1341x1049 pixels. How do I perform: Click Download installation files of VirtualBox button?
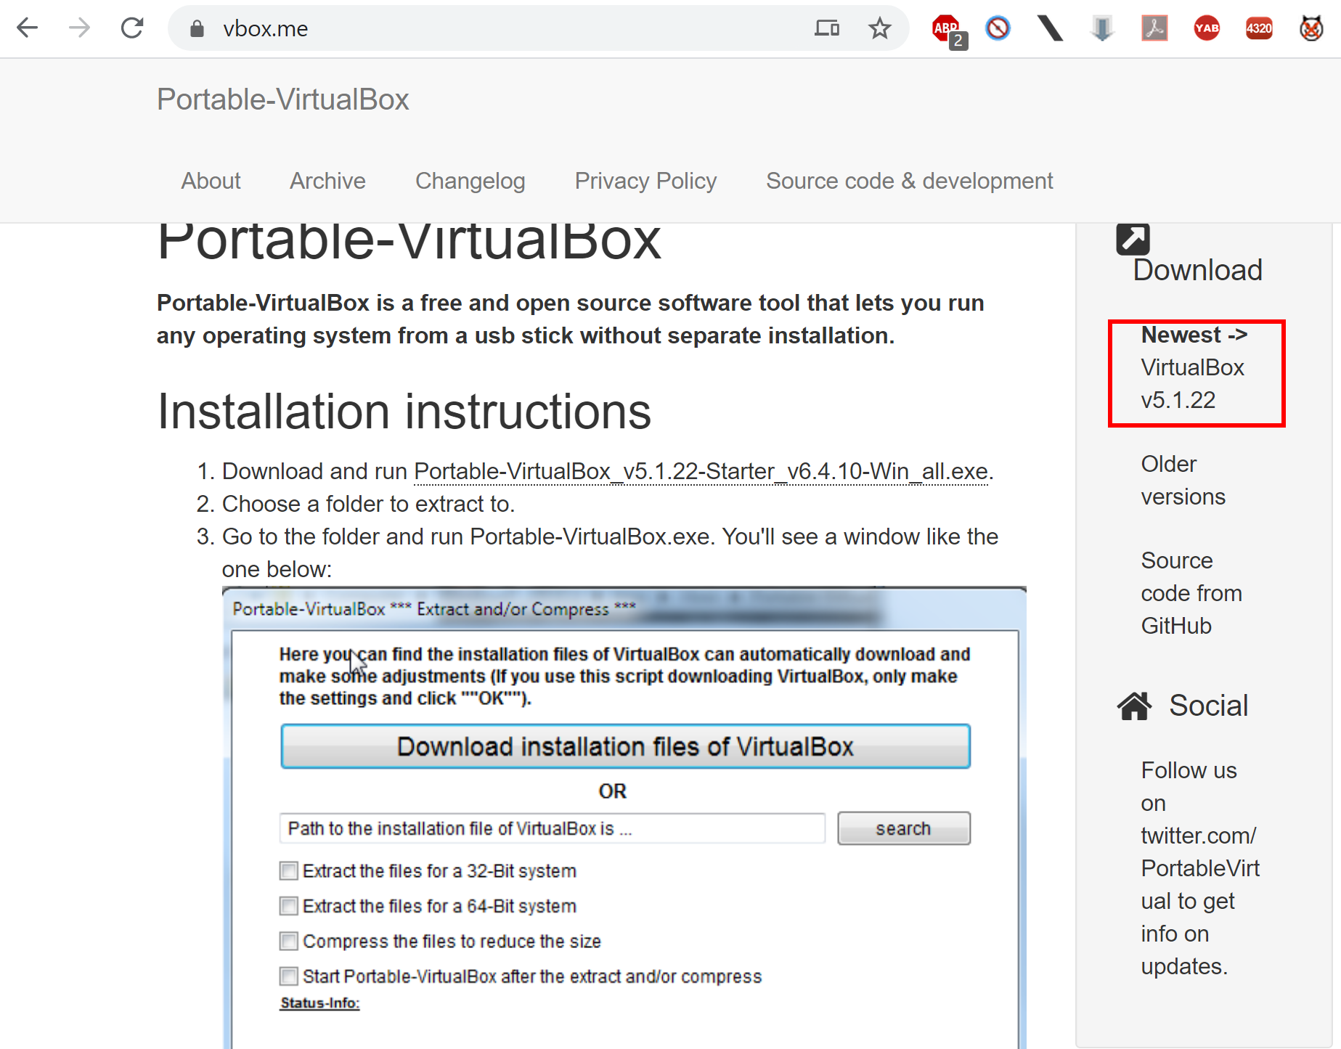click(x=625, y=746)
